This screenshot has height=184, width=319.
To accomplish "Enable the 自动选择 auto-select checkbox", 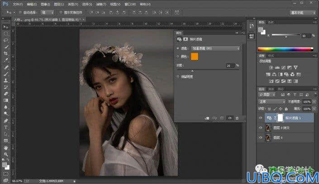I will pyautogui.click(x=20, y=12).
